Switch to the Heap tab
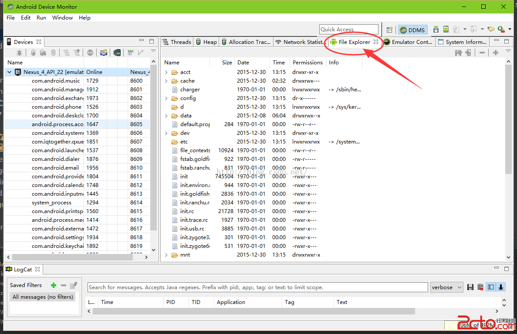 tap(206, 42)
